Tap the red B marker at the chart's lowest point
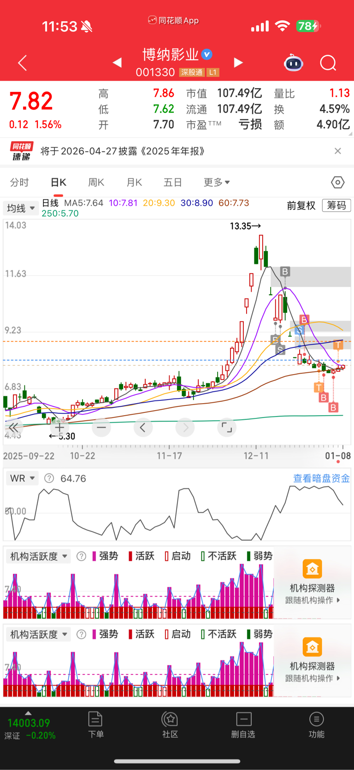The width and height of the screenshot is (354, 770). [333, 407]
